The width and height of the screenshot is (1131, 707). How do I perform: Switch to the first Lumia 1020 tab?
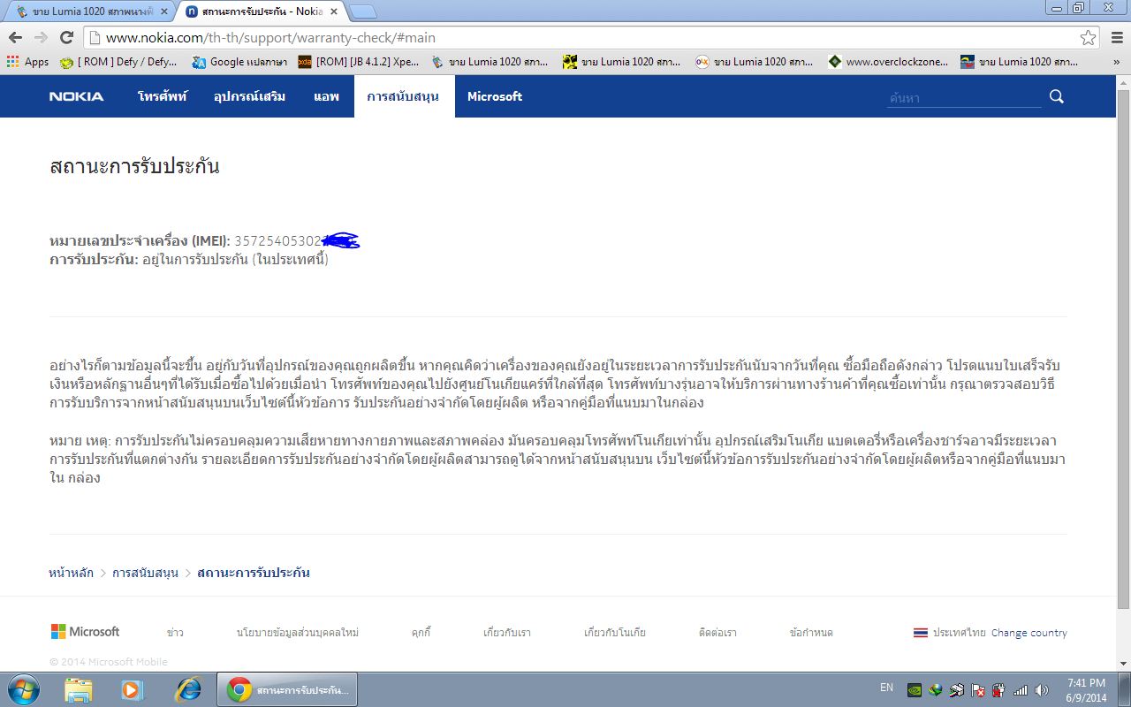tap(88, 11)
